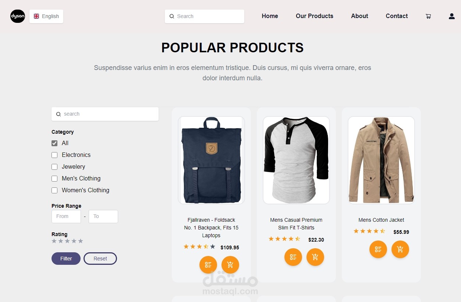Image resolution: width=461 pixels, height=302 pixels.
Task: Add Mens Casual T-Shirt to cart
Action: click(x=315, y=257)
